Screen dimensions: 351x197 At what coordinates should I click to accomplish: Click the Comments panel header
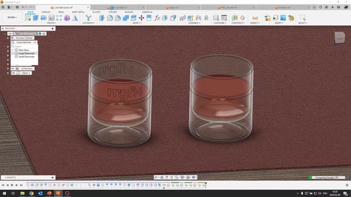(x=28, y=177)
